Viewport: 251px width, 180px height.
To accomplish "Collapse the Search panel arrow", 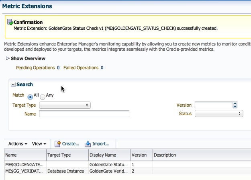I will pyautogui.click(x=13, y=85).
